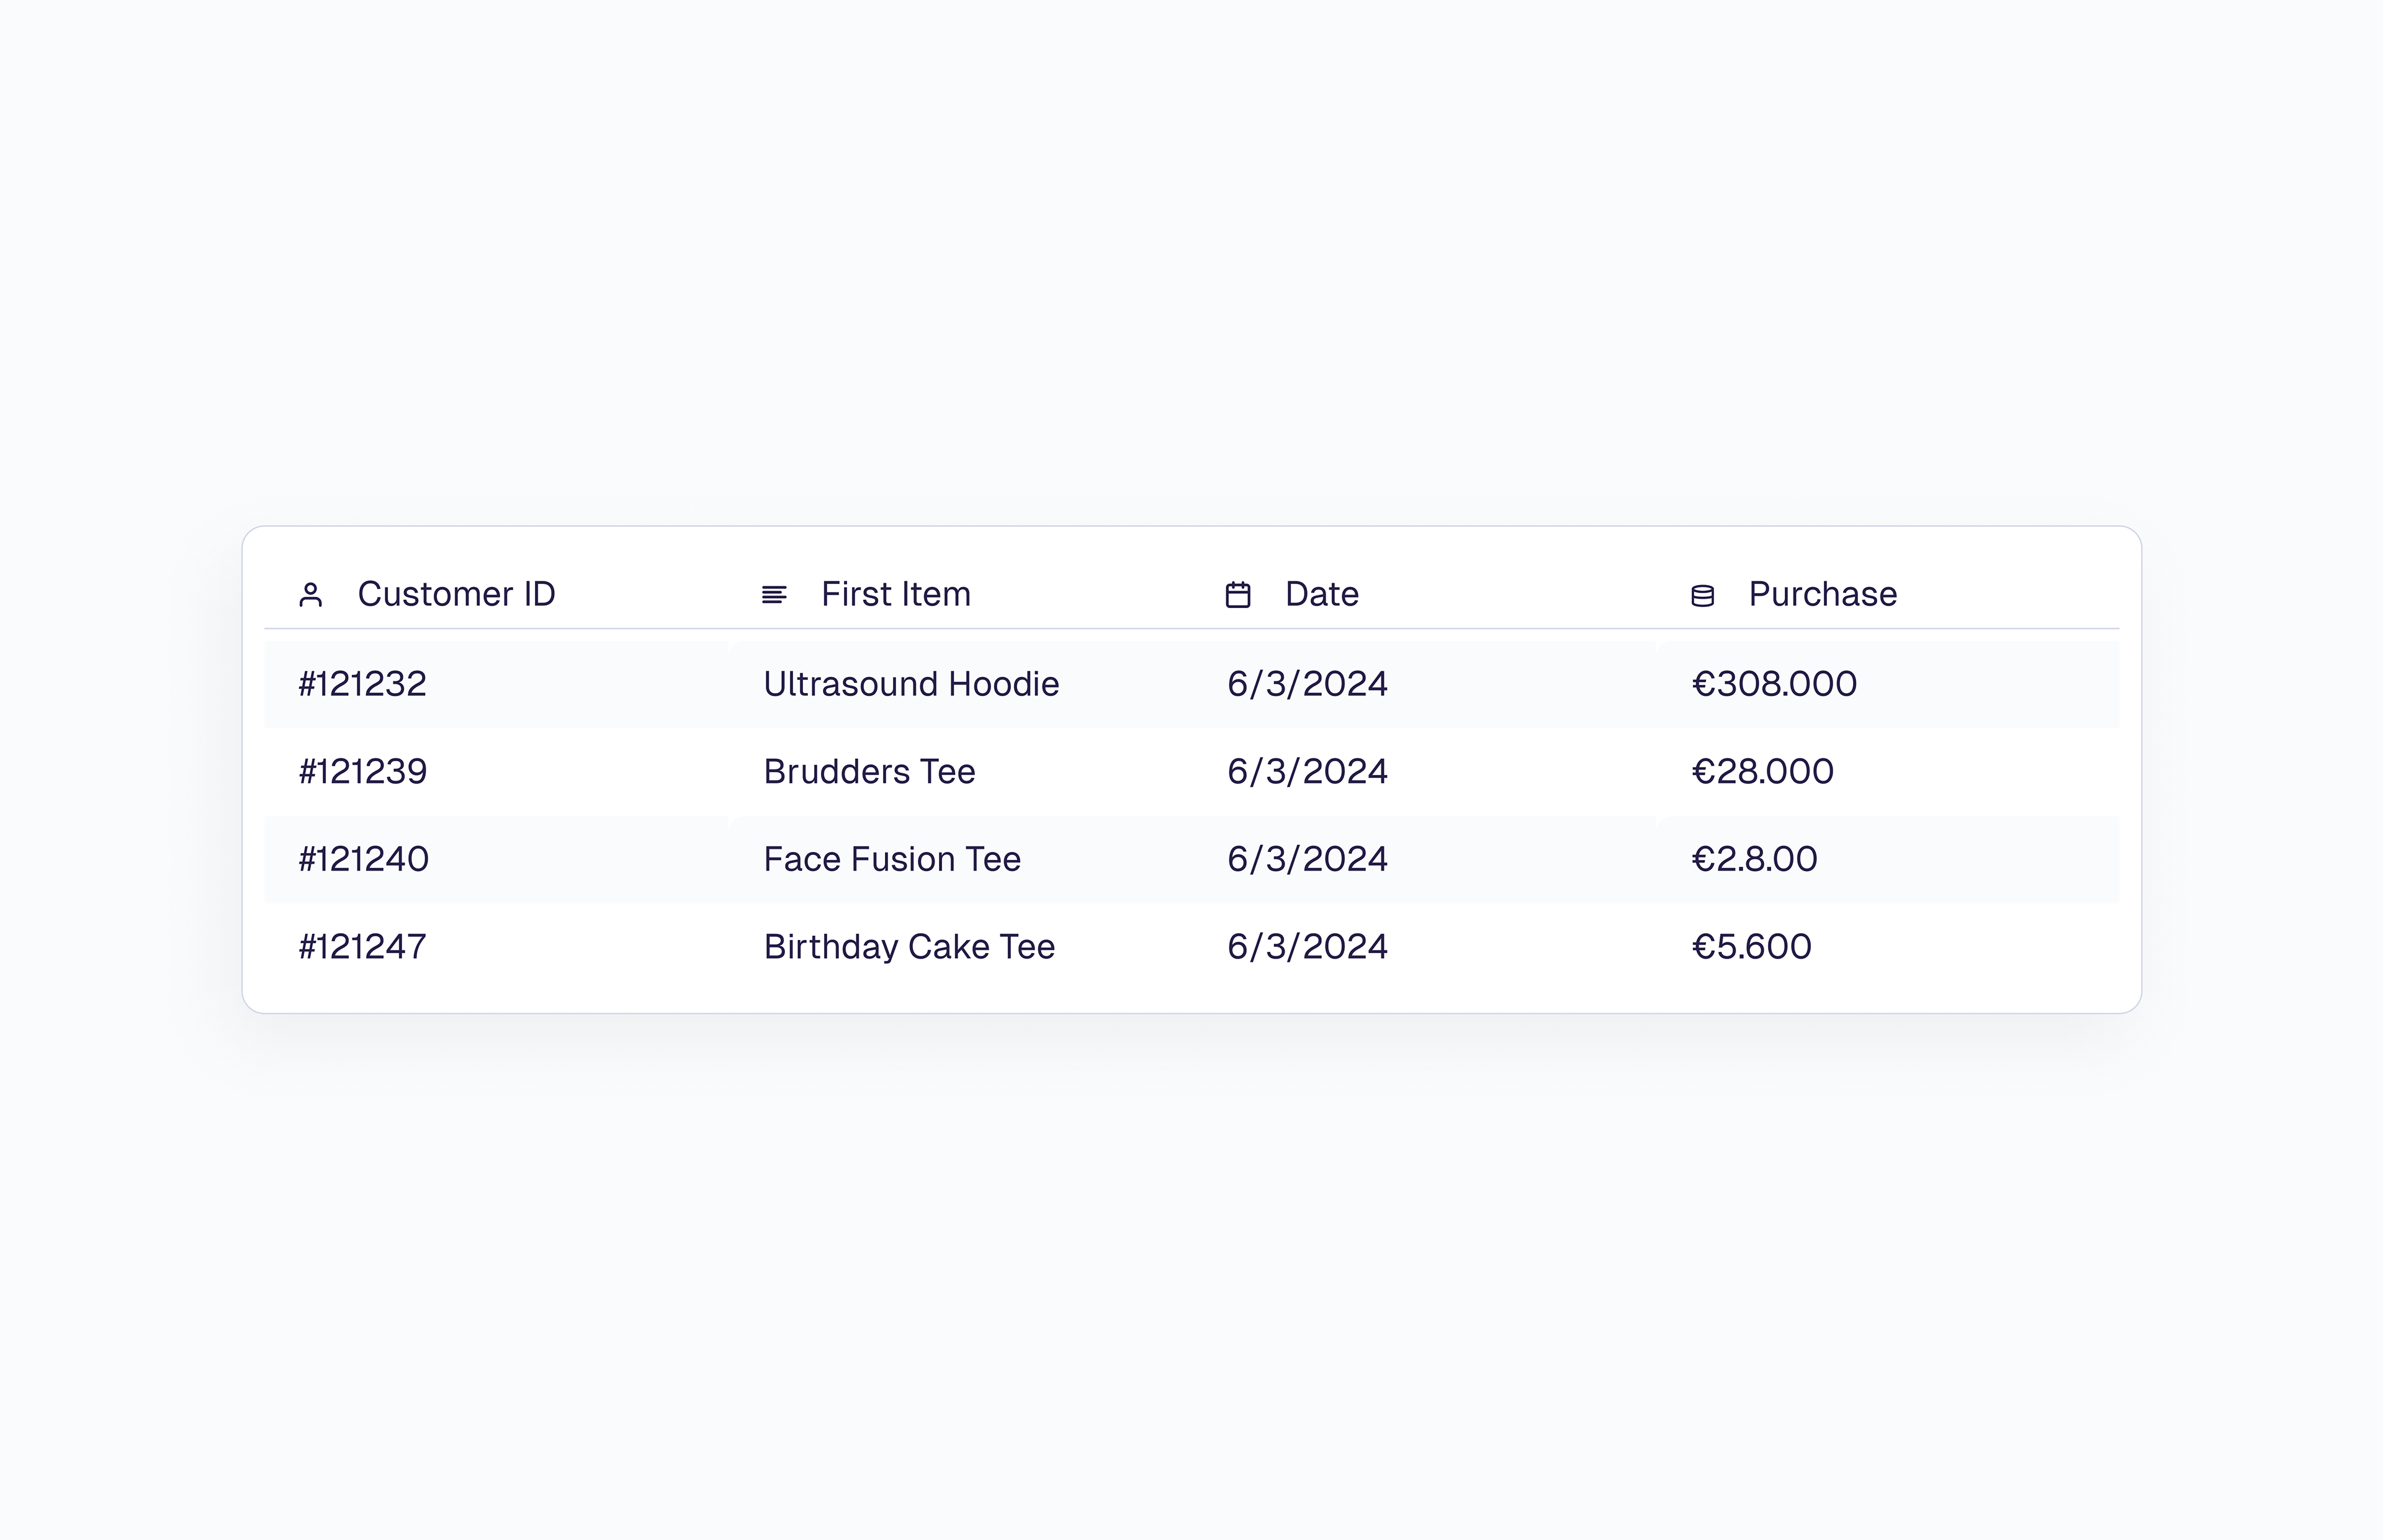Click the database icon beside Purchase
Viewport: 2383px width, 1540px height.
tap(1702, 596)
